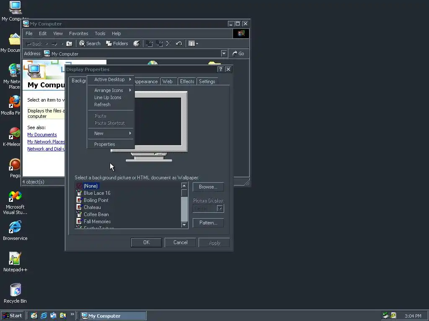The height and width of the screenshot is (321, 429).
Task: Click the Browse... button
Action: click(x=208, y=187)
